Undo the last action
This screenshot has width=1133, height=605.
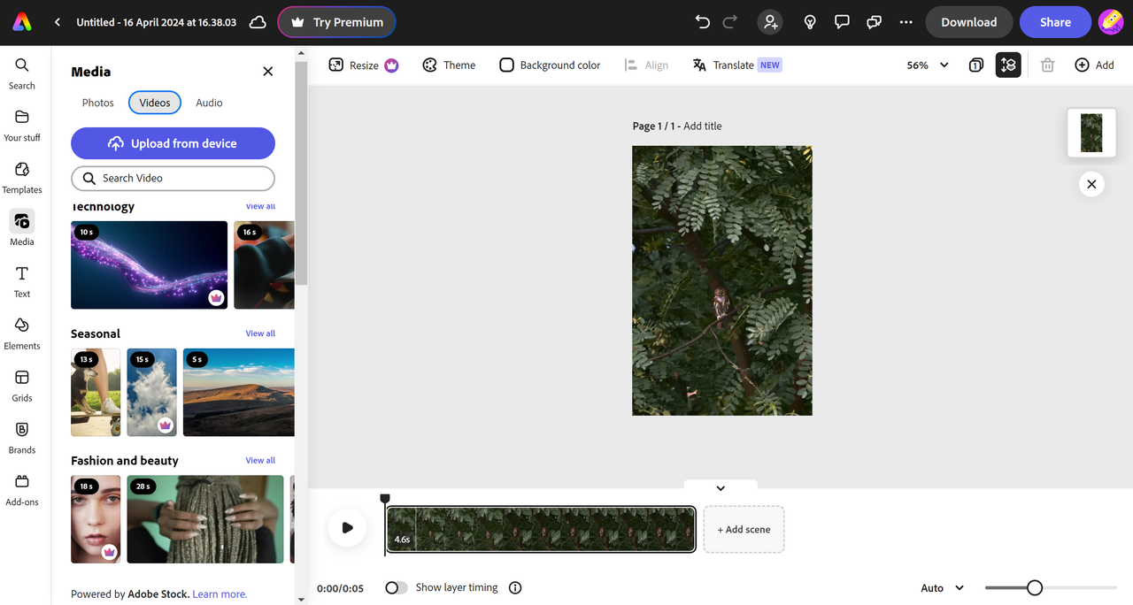pyautogui.click(x=703, y=22)
